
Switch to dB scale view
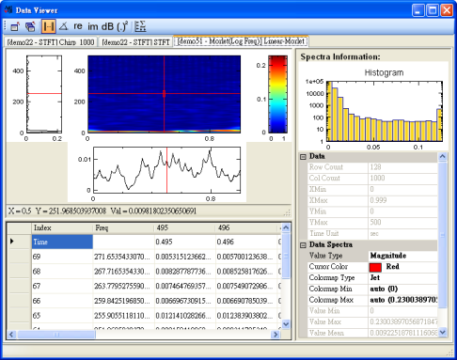(107, 26)
